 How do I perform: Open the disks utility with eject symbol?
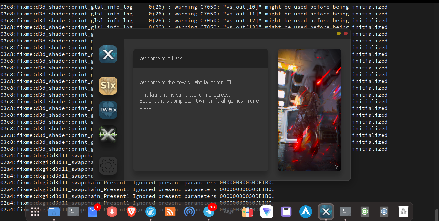point(384,212)
